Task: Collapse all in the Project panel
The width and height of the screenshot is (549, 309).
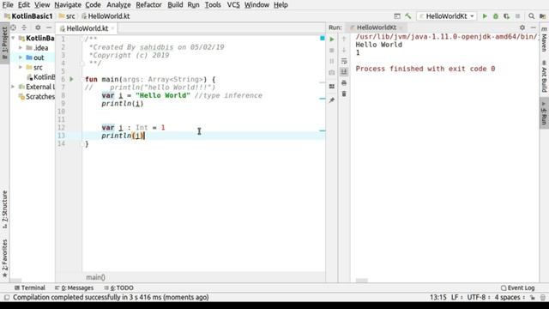Action: click(24, 27)
